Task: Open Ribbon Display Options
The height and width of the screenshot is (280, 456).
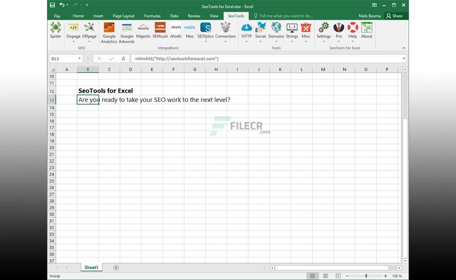Action: [x=374, y=5]
